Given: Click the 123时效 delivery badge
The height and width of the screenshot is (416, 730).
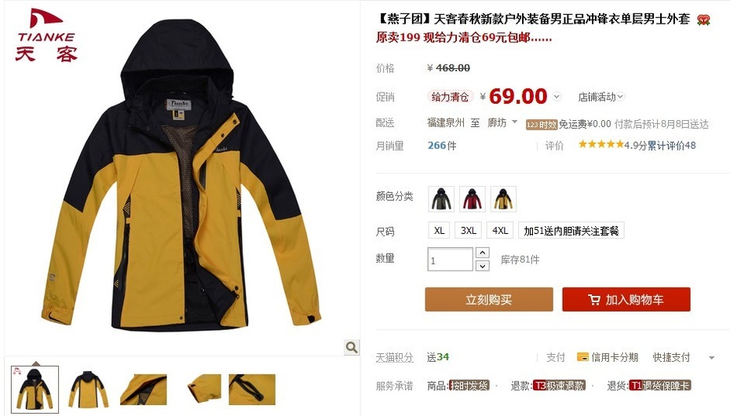Looking at the screenshot, I should (x=542, y=125).
